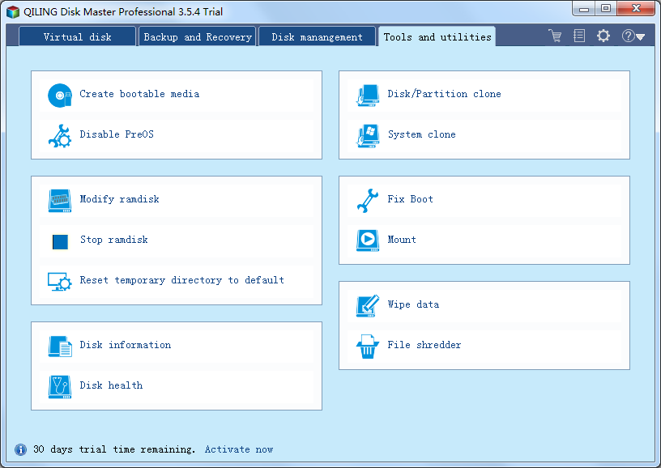The image size is (661, 468).
Task: Open the log list icon in top bar
Action: point(579,36)
